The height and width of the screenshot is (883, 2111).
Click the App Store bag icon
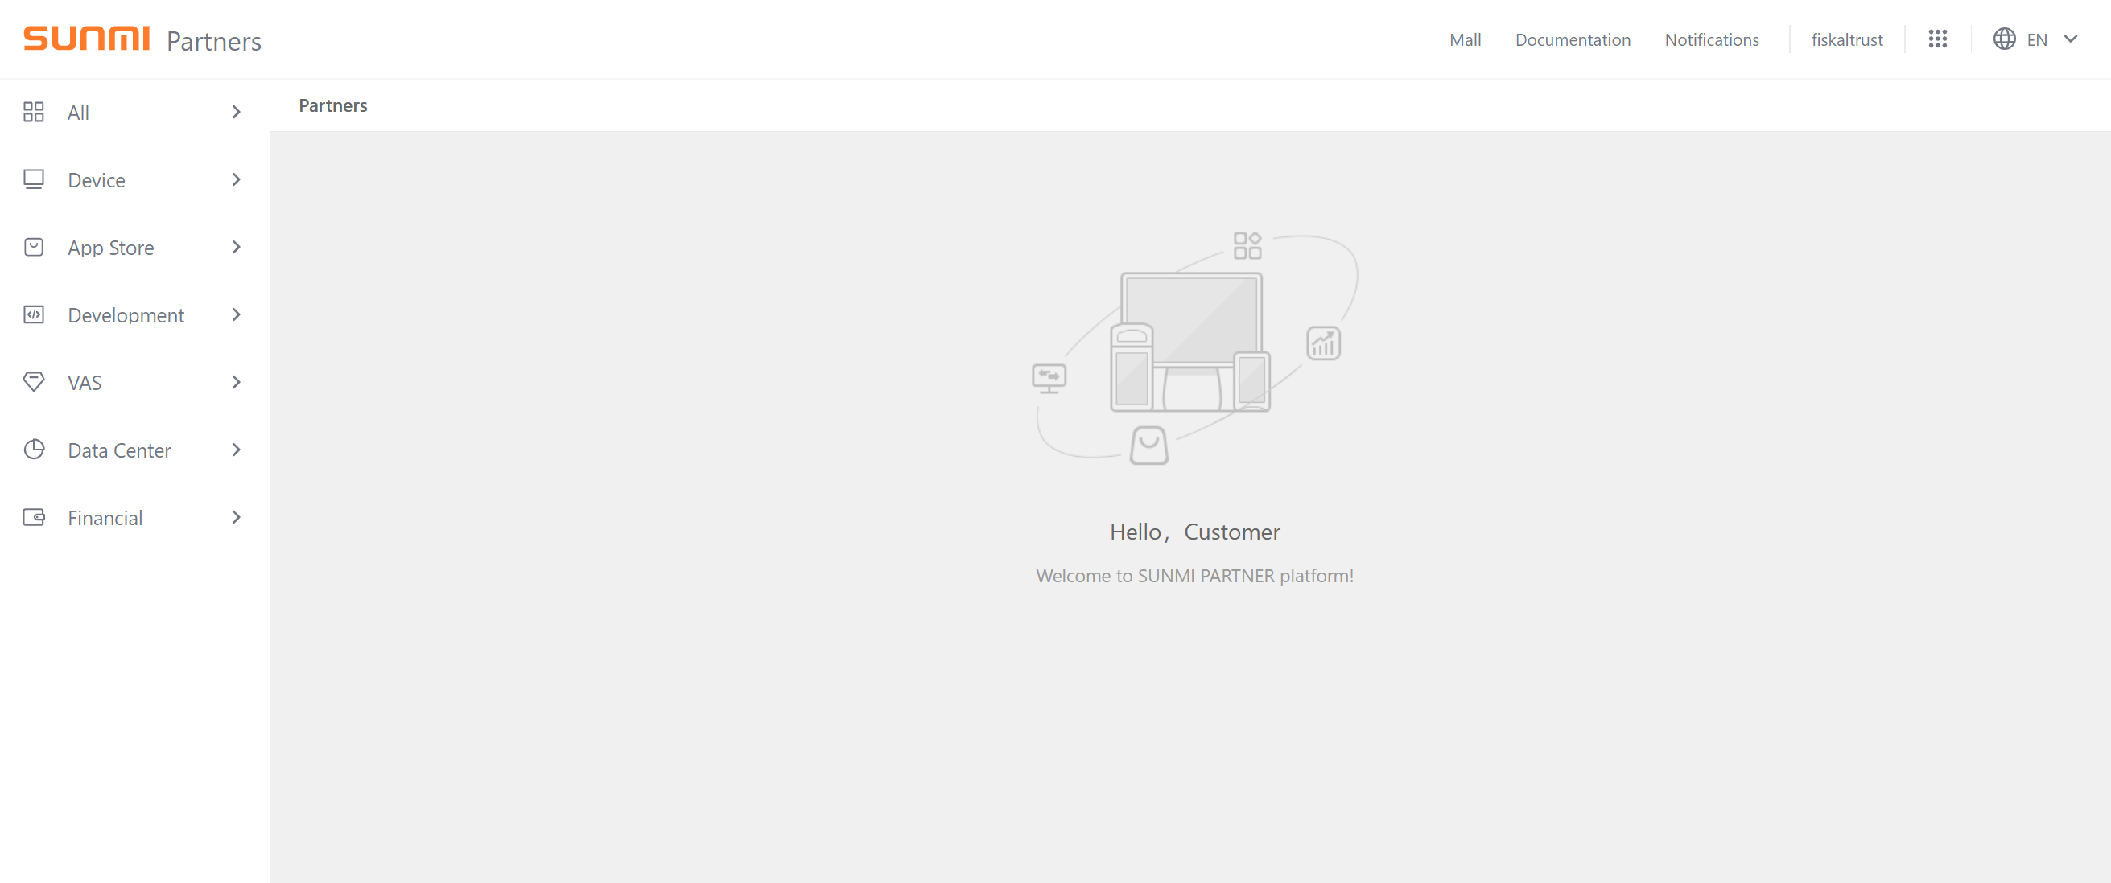[34, 247]
